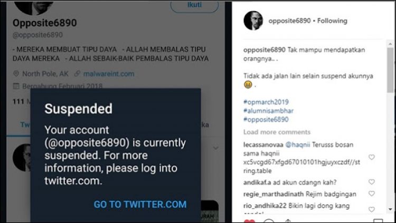Click the comments scrollbar down arrow

[x=390, y=210]
